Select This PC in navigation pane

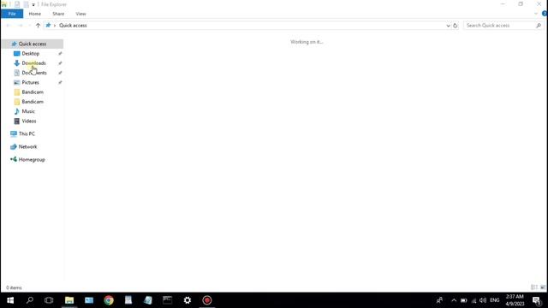[x=27, y=133]
